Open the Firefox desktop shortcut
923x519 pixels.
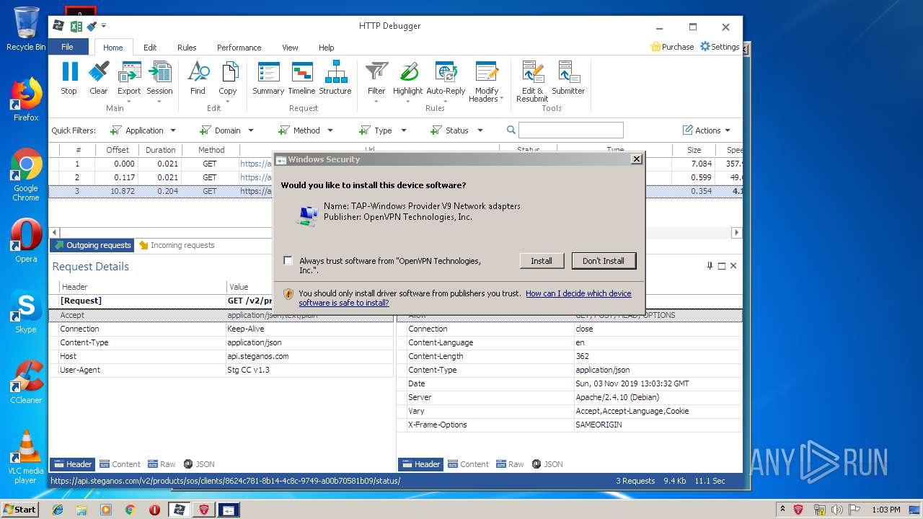click(26, 99)
